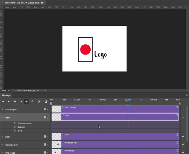Image resolution: width=189 pixels, height=154 pixels.
Task: Switch to the Montage tab
Action: tap(6, 95)
